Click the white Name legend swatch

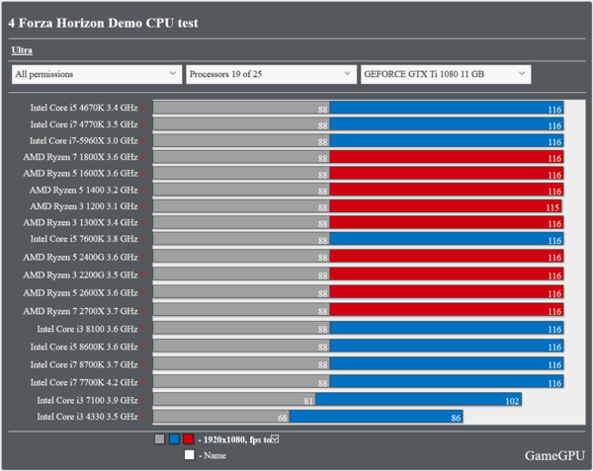coord(190,455)
